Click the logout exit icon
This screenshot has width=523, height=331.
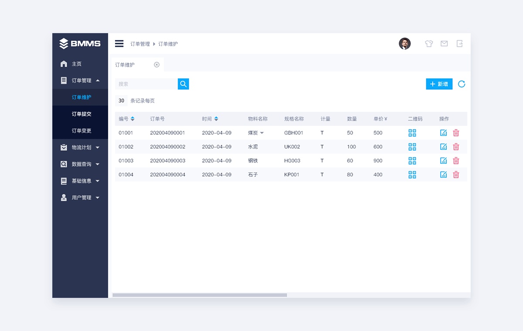pyautogui.click(x=459, y=44)
